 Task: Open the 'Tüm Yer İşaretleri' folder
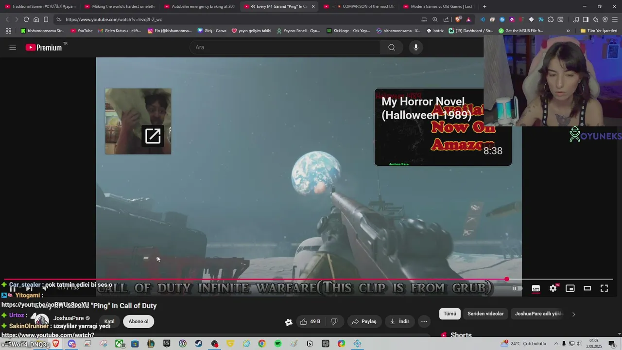tap(599, 31)
